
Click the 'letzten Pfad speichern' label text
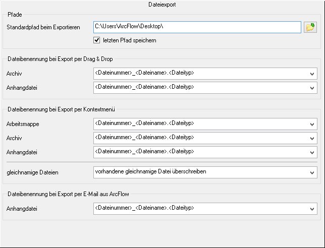(130, 40)
